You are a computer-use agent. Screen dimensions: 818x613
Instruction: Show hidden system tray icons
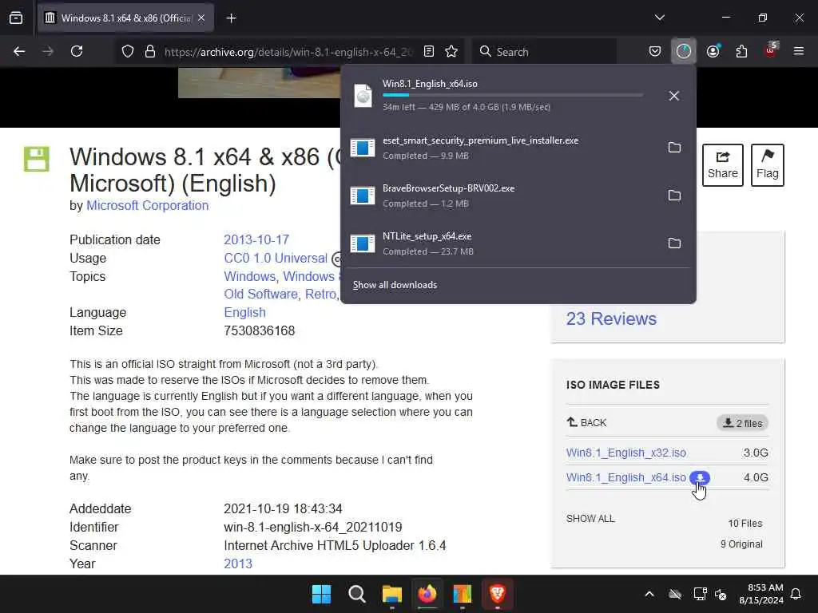click(x=649, y=594)
